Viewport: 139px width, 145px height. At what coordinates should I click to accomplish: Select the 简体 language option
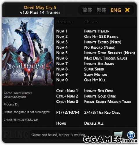point(87,10)
